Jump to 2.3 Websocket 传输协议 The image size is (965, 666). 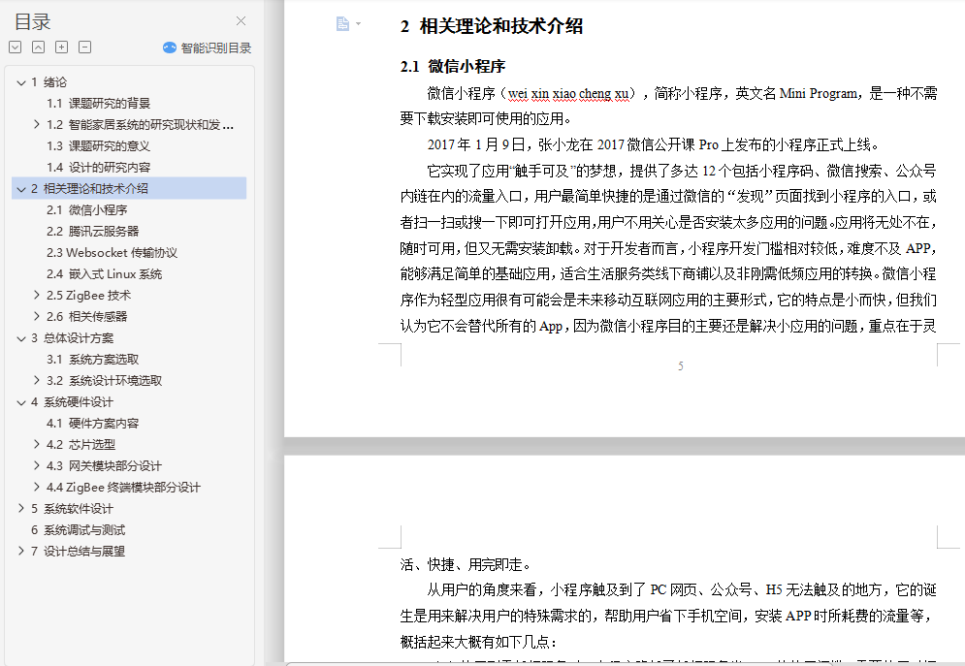[112, 253]
